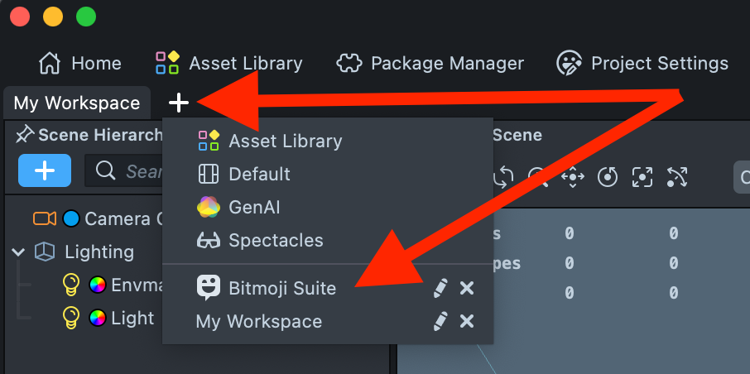Switch to the My Workspace tab
The width and height of the screenshot is (750, 374).
pos(76,103)
